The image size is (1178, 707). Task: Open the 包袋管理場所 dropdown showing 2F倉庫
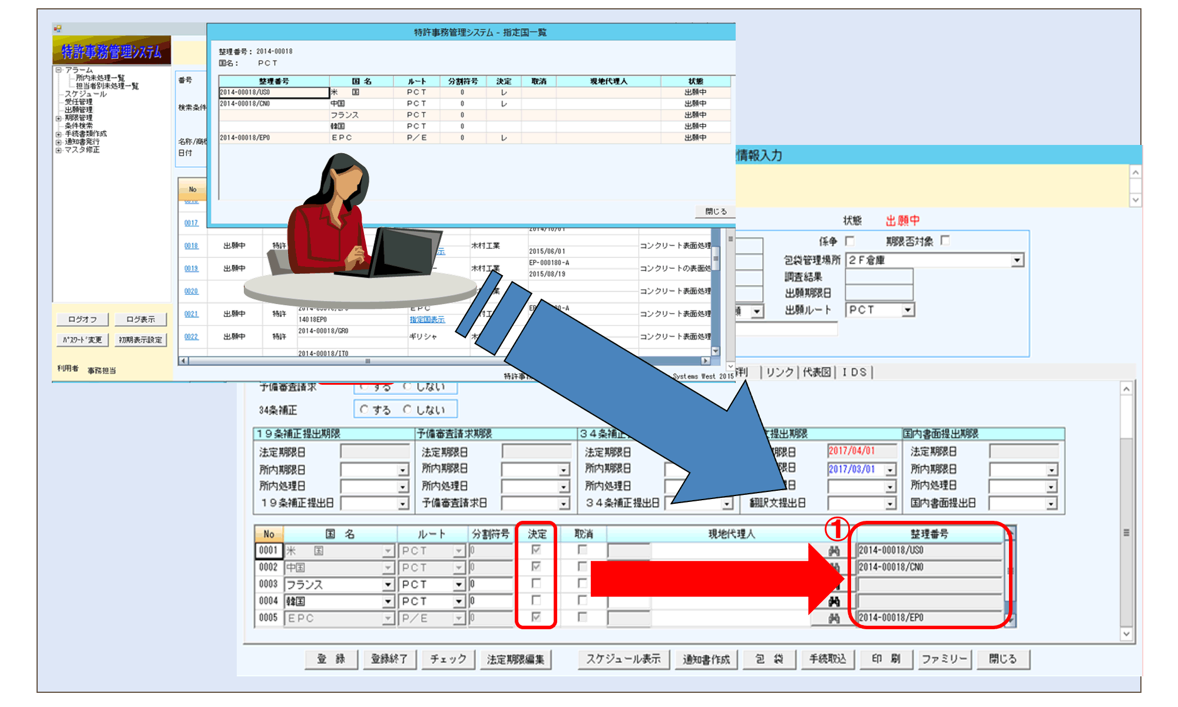(1017, 260)
